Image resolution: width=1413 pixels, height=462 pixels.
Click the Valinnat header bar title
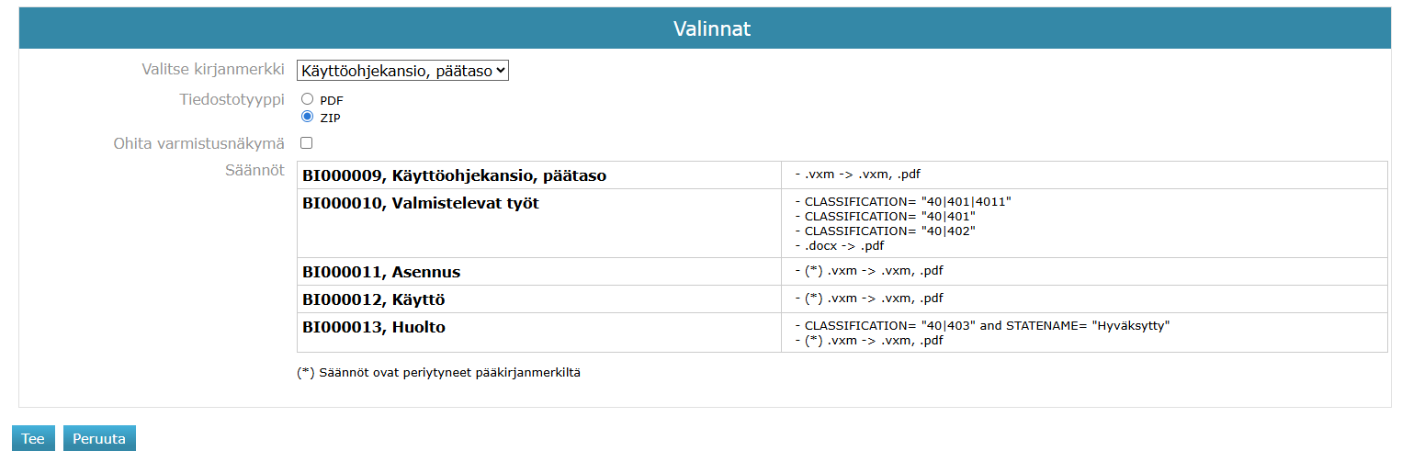(x=711, y=28)
